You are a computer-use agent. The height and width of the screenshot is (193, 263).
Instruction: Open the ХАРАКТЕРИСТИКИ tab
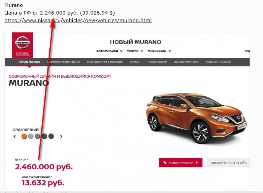(x=186, y=62)
